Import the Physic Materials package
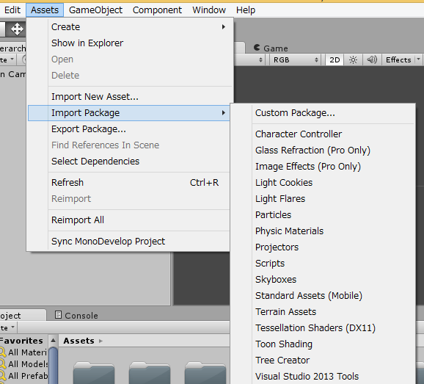This screenshot has width=424, height=384. 323,231
